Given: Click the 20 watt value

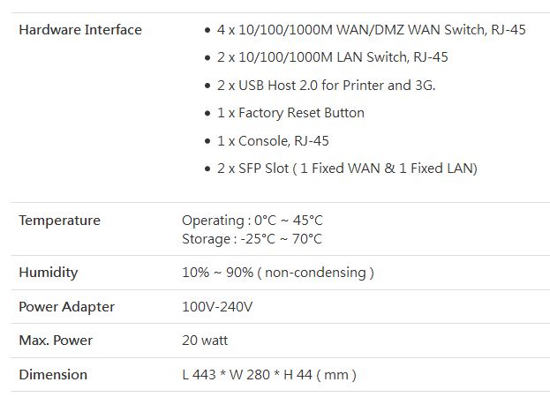Looking at the screenshot, I should pos(206,341).
